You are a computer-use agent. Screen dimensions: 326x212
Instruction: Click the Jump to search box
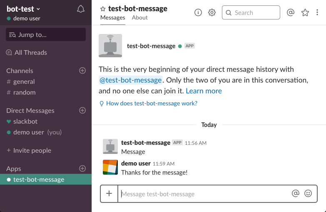coord(46,34)
